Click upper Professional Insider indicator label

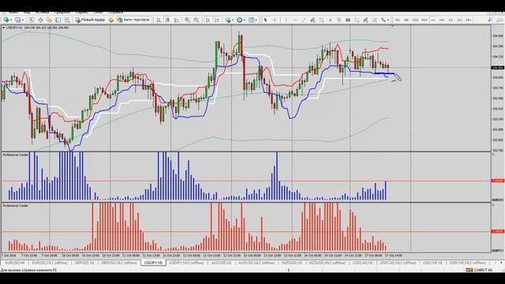coord(16,155)
